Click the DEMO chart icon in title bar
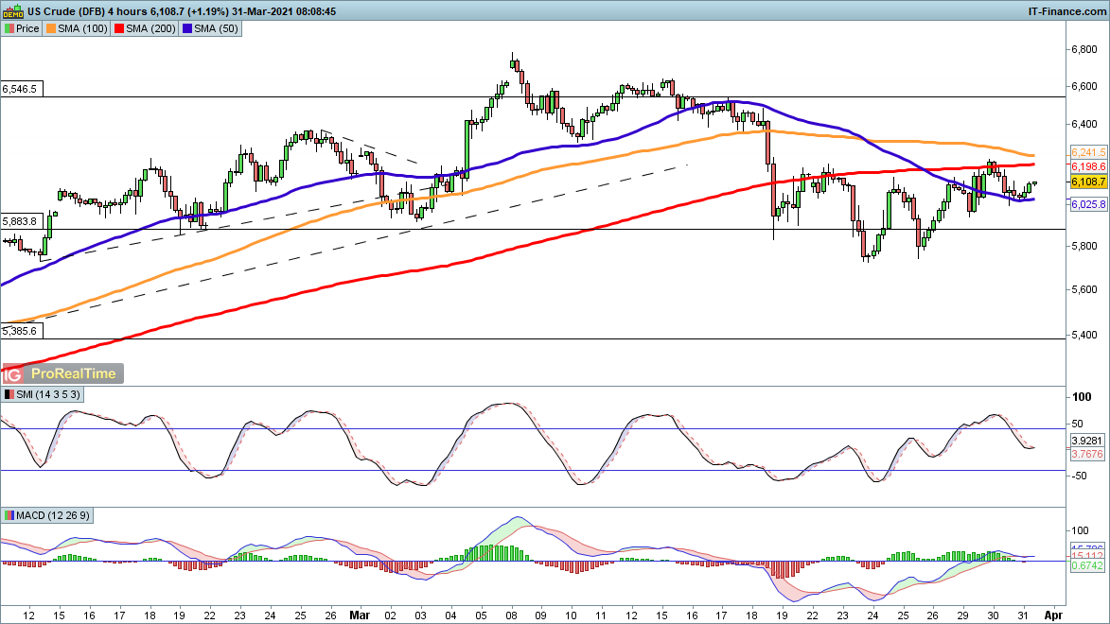The image size is (1110, 624). coord(9,11)
